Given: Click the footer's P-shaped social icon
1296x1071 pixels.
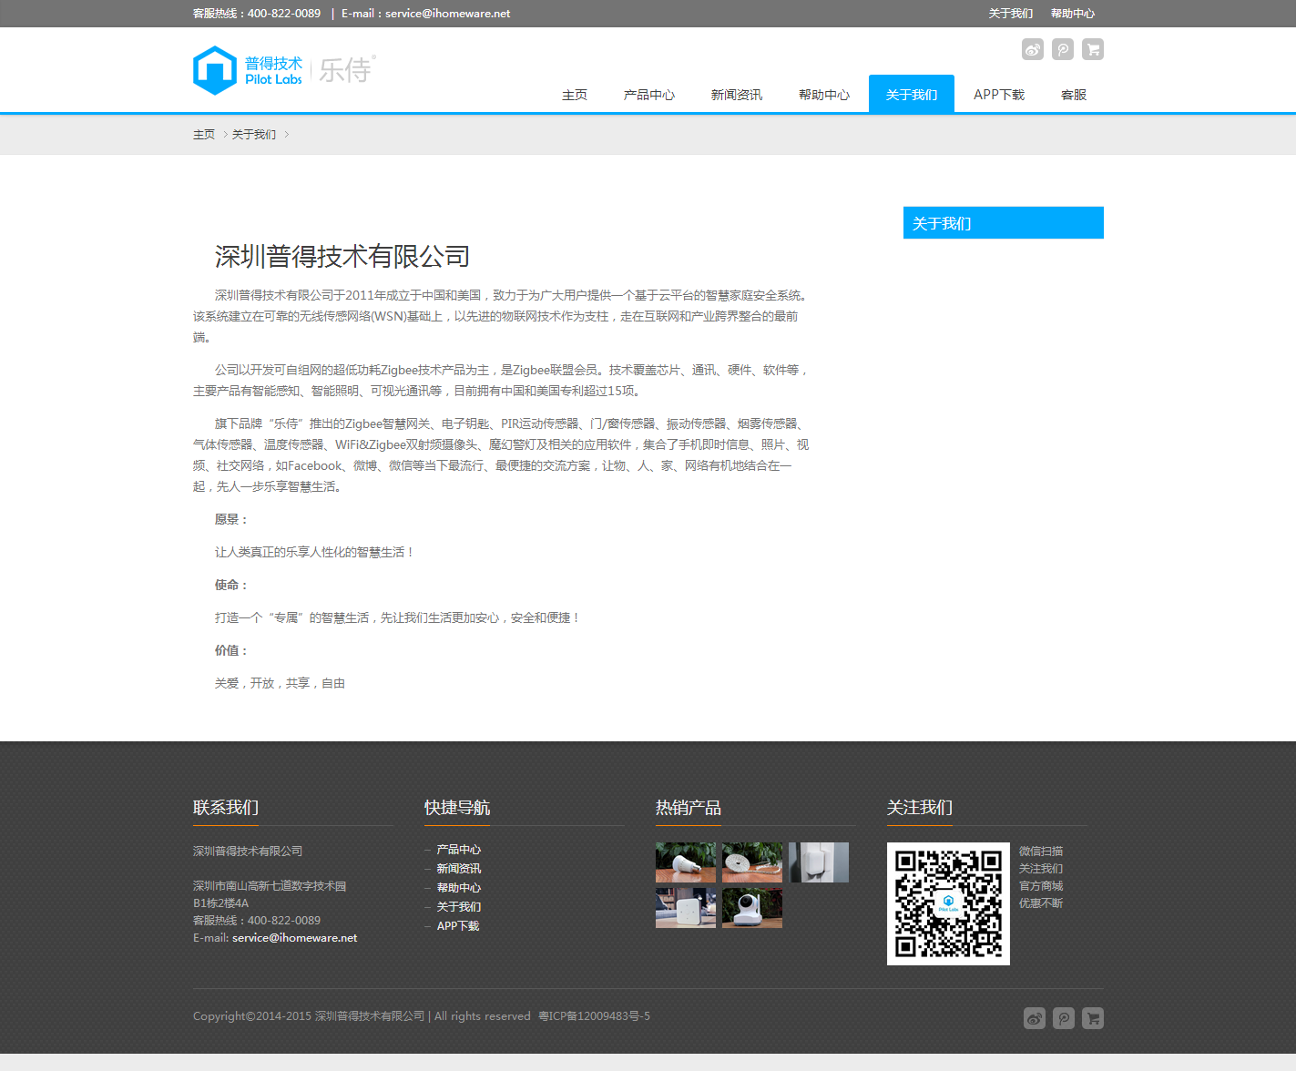Looking at the screenshot, I should pyautogui.click(x=1063, y=1018).
